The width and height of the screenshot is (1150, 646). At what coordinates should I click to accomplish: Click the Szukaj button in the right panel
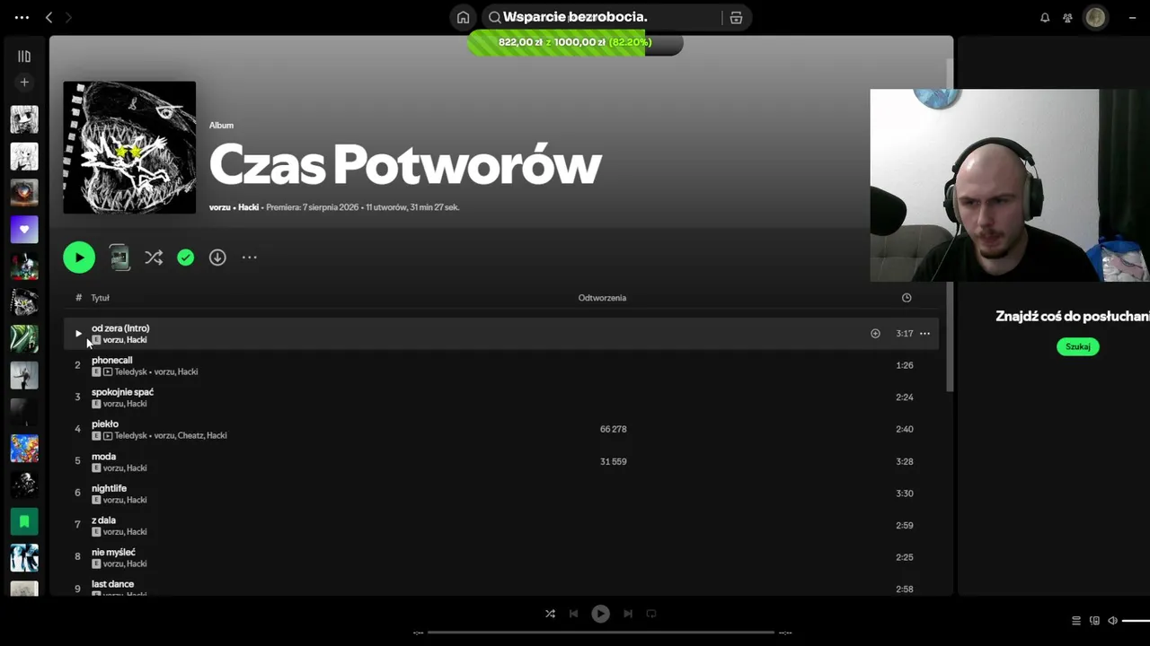[1078, 346]
